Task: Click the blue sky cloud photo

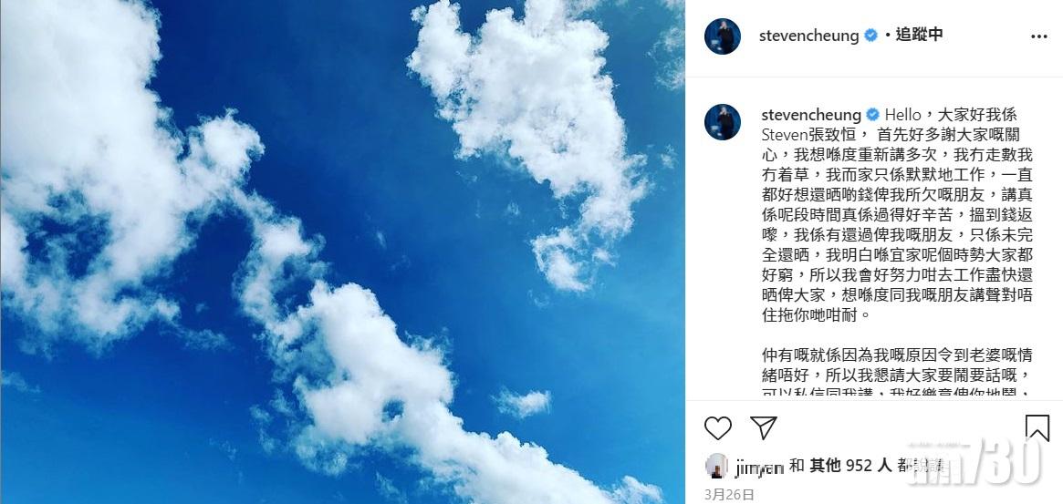Action: 342,252
